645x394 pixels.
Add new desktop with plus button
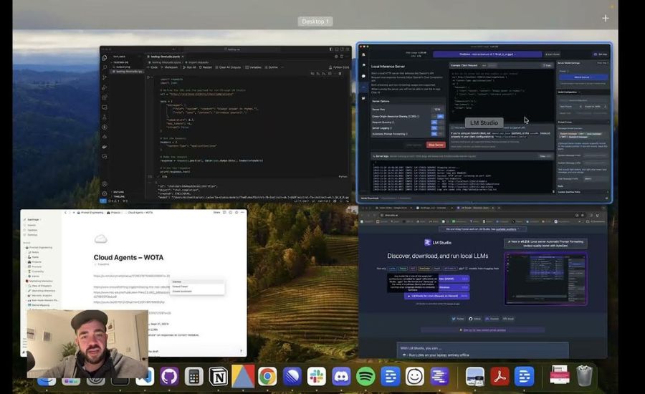pos(606,18)
